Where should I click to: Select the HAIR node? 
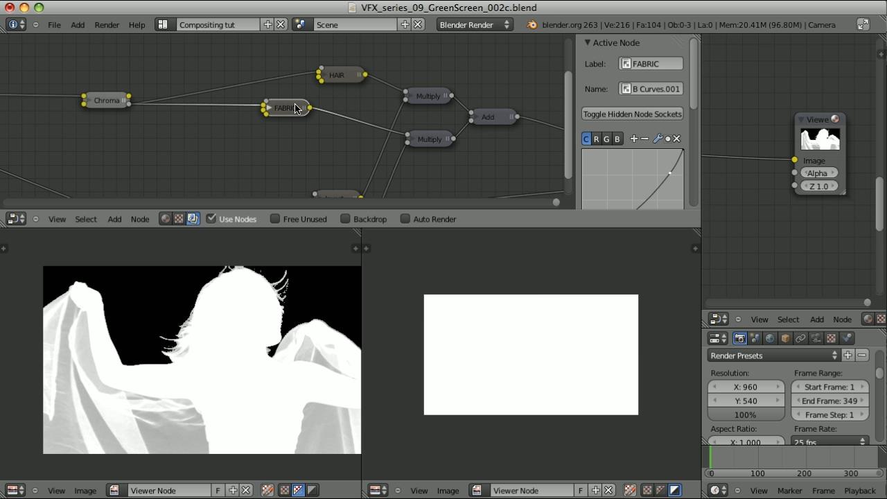pos(341,75)
